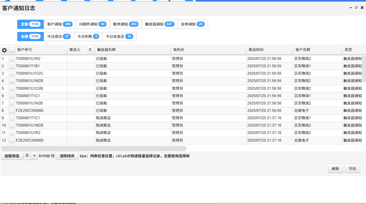Switch to 客户通知 tab
The image size is (366, 204).
[59, 24]
